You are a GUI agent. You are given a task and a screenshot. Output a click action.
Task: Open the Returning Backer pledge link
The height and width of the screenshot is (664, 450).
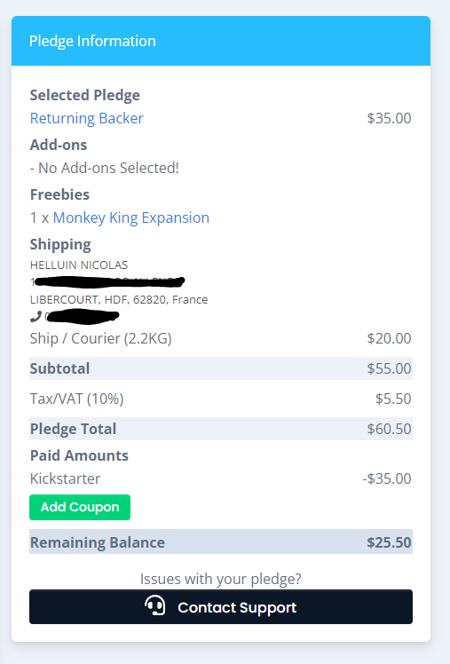[x=87, y=118]
